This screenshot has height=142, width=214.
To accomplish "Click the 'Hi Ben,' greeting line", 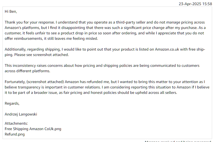I will coord(11,12).
